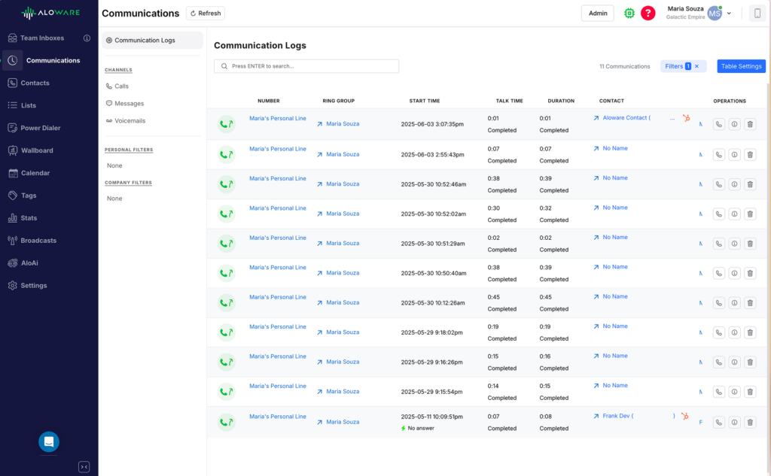Call back from the 3:07:35pm row
771x476 pixels.
point(719,124)
